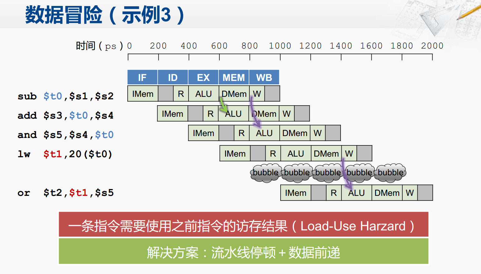
Task: Click R box in the add row
Action: pos(211,114)
